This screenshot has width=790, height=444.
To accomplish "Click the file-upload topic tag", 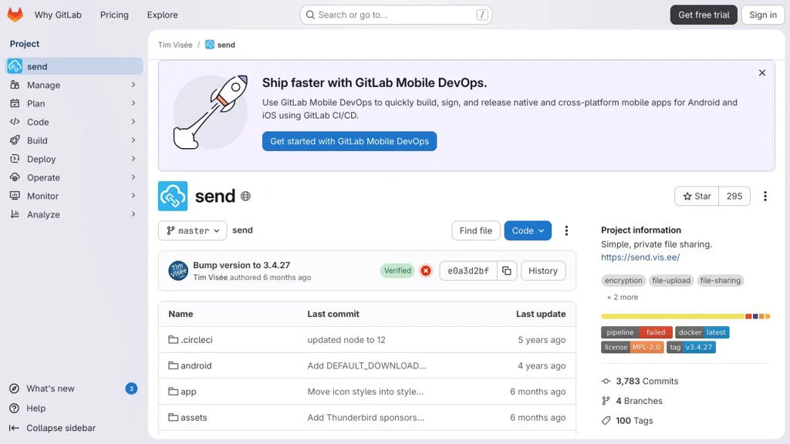I will [671, 281].
